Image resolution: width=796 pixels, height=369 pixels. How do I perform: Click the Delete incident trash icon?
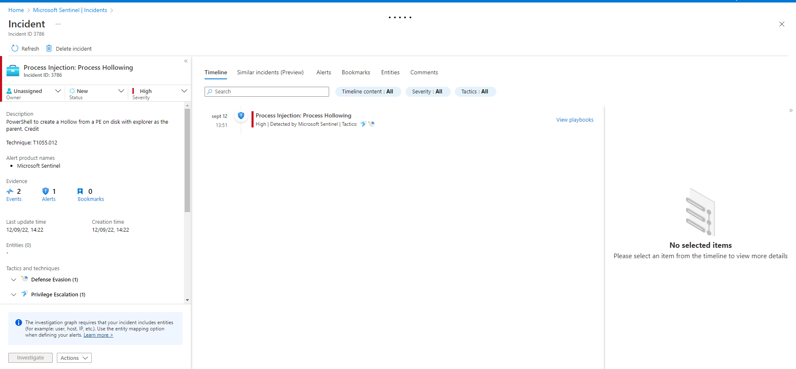(x=49, y=48)
